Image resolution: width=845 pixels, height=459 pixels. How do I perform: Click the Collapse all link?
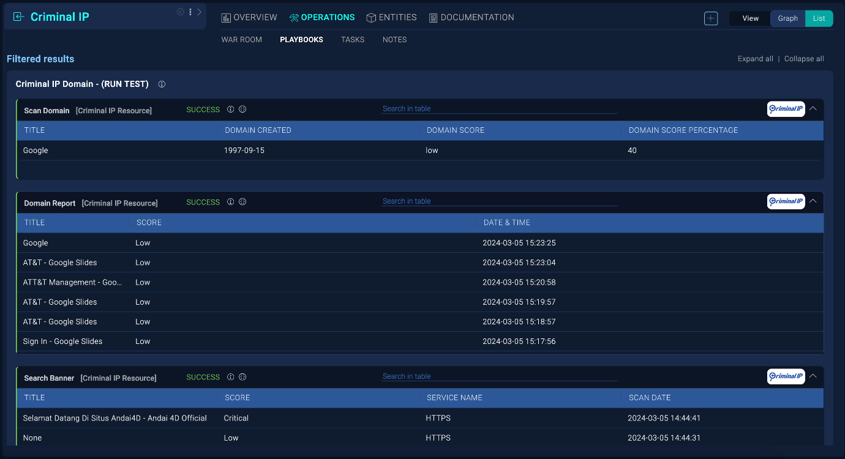pos(804,59)
